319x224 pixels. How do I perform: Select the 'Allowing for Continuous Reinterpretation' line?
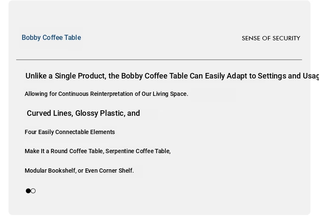(106, 94)
